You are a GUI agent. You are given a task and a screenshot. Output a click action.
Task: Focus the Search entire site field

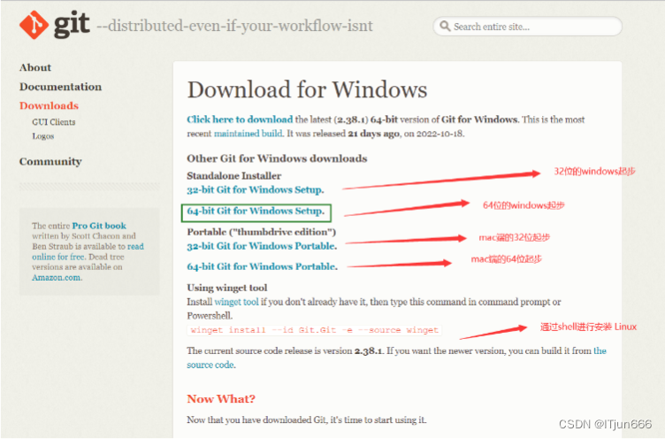[527, 27]
